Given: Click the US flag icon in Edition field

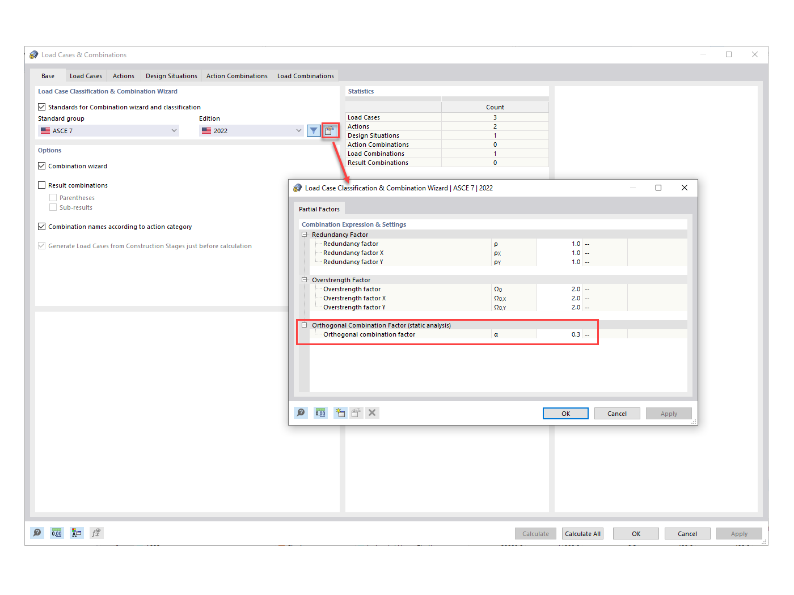Looking at the screenshot, I should (206, 130).
